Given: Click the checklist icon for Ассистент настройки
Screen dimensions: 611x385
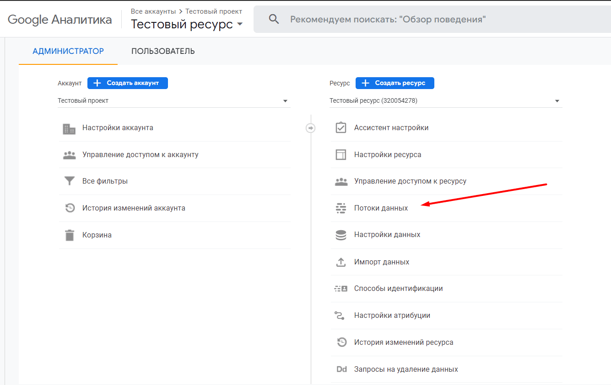Looking at the screenshot, I should pyautogui.click(x=341, y=127).
